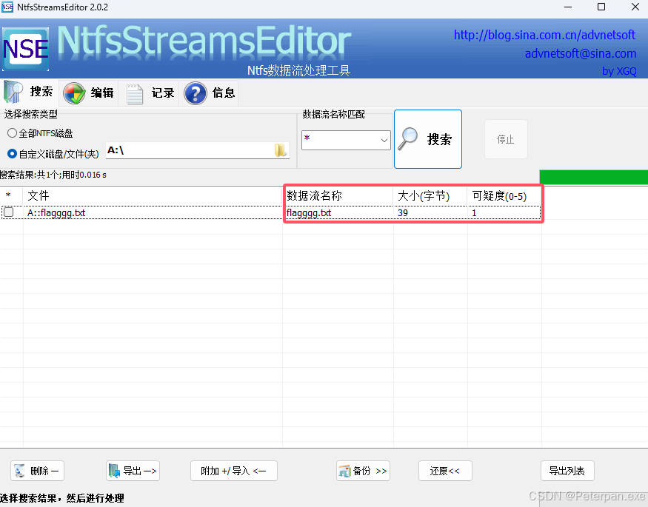This screenshot has width=648, height=507.
Task: Maximize the NtfsStreamsEditor window
Action: coord(601,7)
